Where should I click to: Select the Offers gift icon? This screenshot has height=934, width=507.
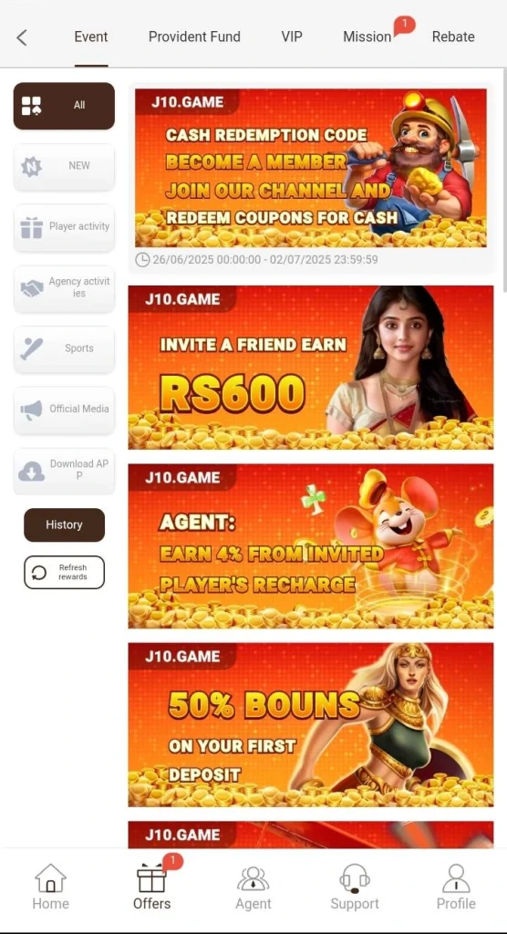click(152, 879)
